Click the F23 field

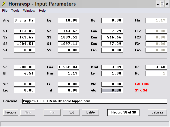pyautogui.click(x=156, y=37)
